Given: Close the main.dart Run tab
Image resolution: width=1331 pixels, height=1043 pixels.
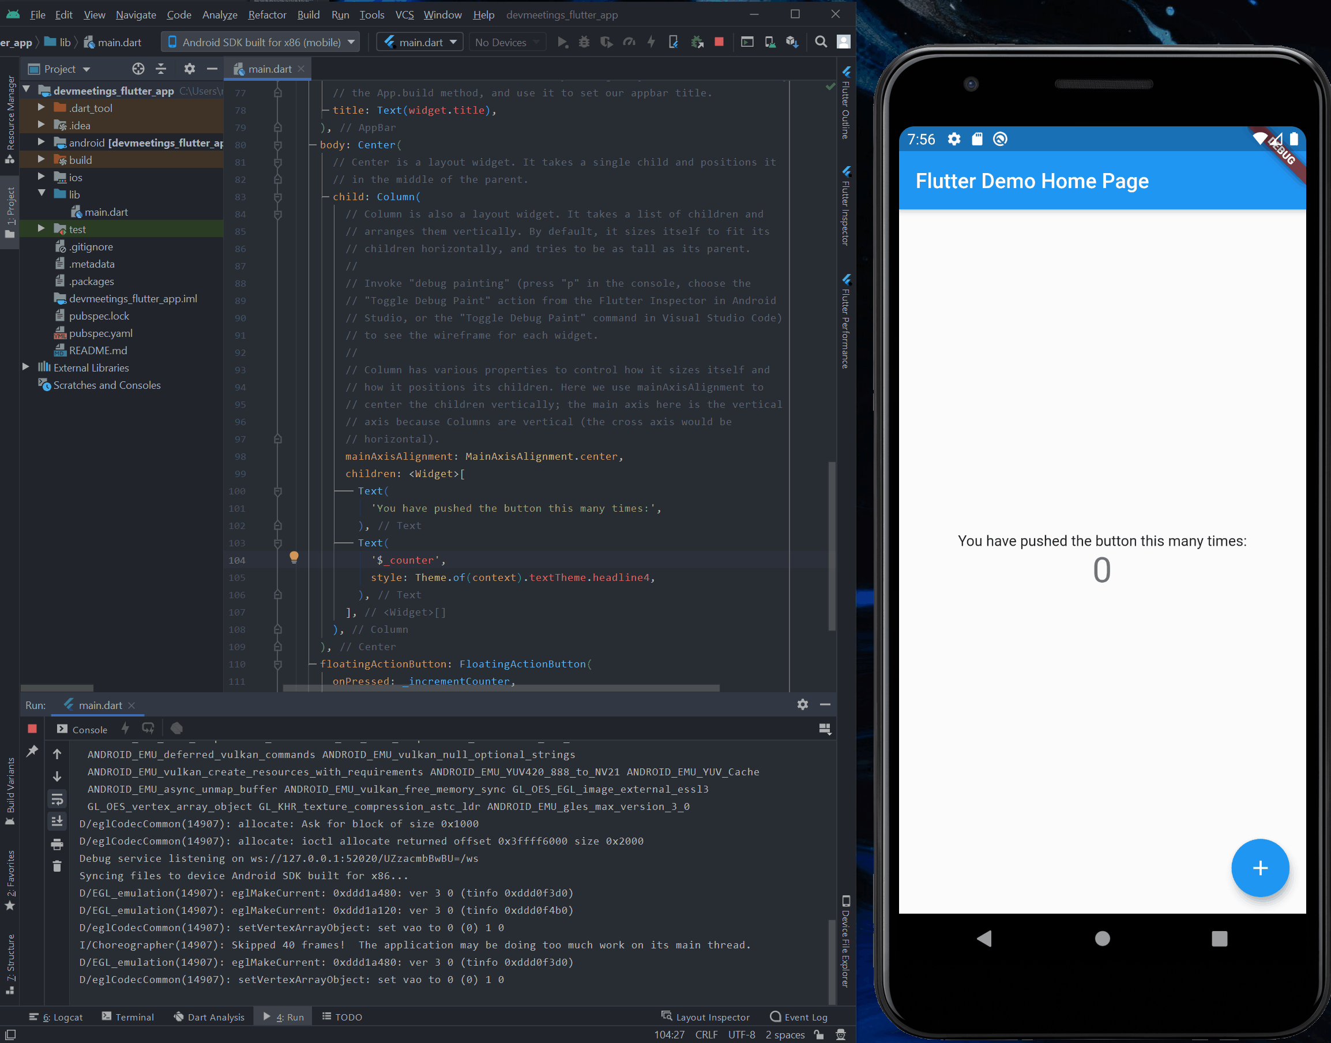Looking at the screenshot, I should (x=131, y=706).
